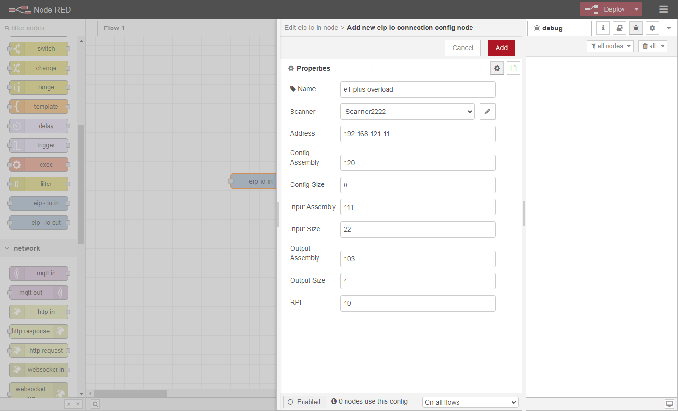The width and height of the screenshot is (678, 411).
Task: Select the eip - io out palette node
Action: pos(39,223)
